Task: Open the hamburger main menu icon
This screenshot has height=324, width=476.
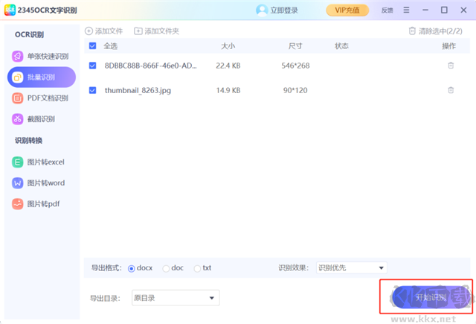Action: pyautogui.click(x=406, y=10)
